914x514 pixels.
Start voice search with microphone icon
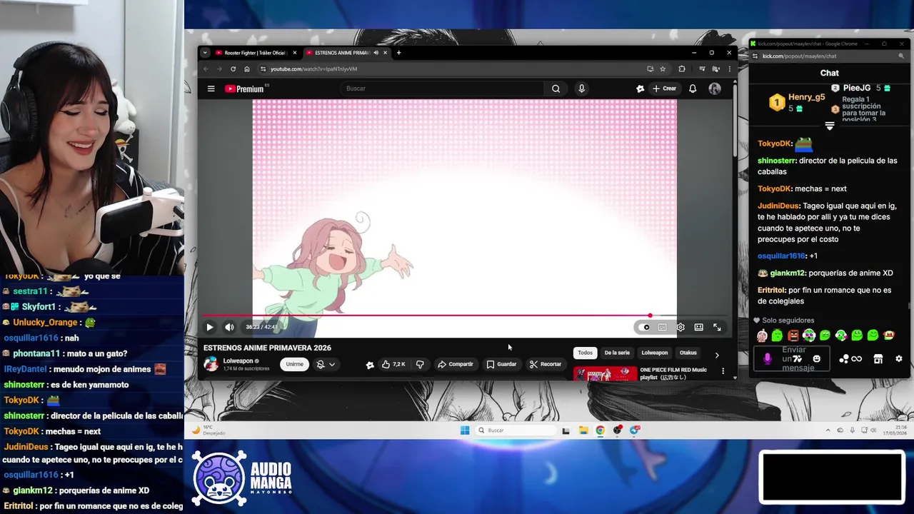click(x=581, y=89)
